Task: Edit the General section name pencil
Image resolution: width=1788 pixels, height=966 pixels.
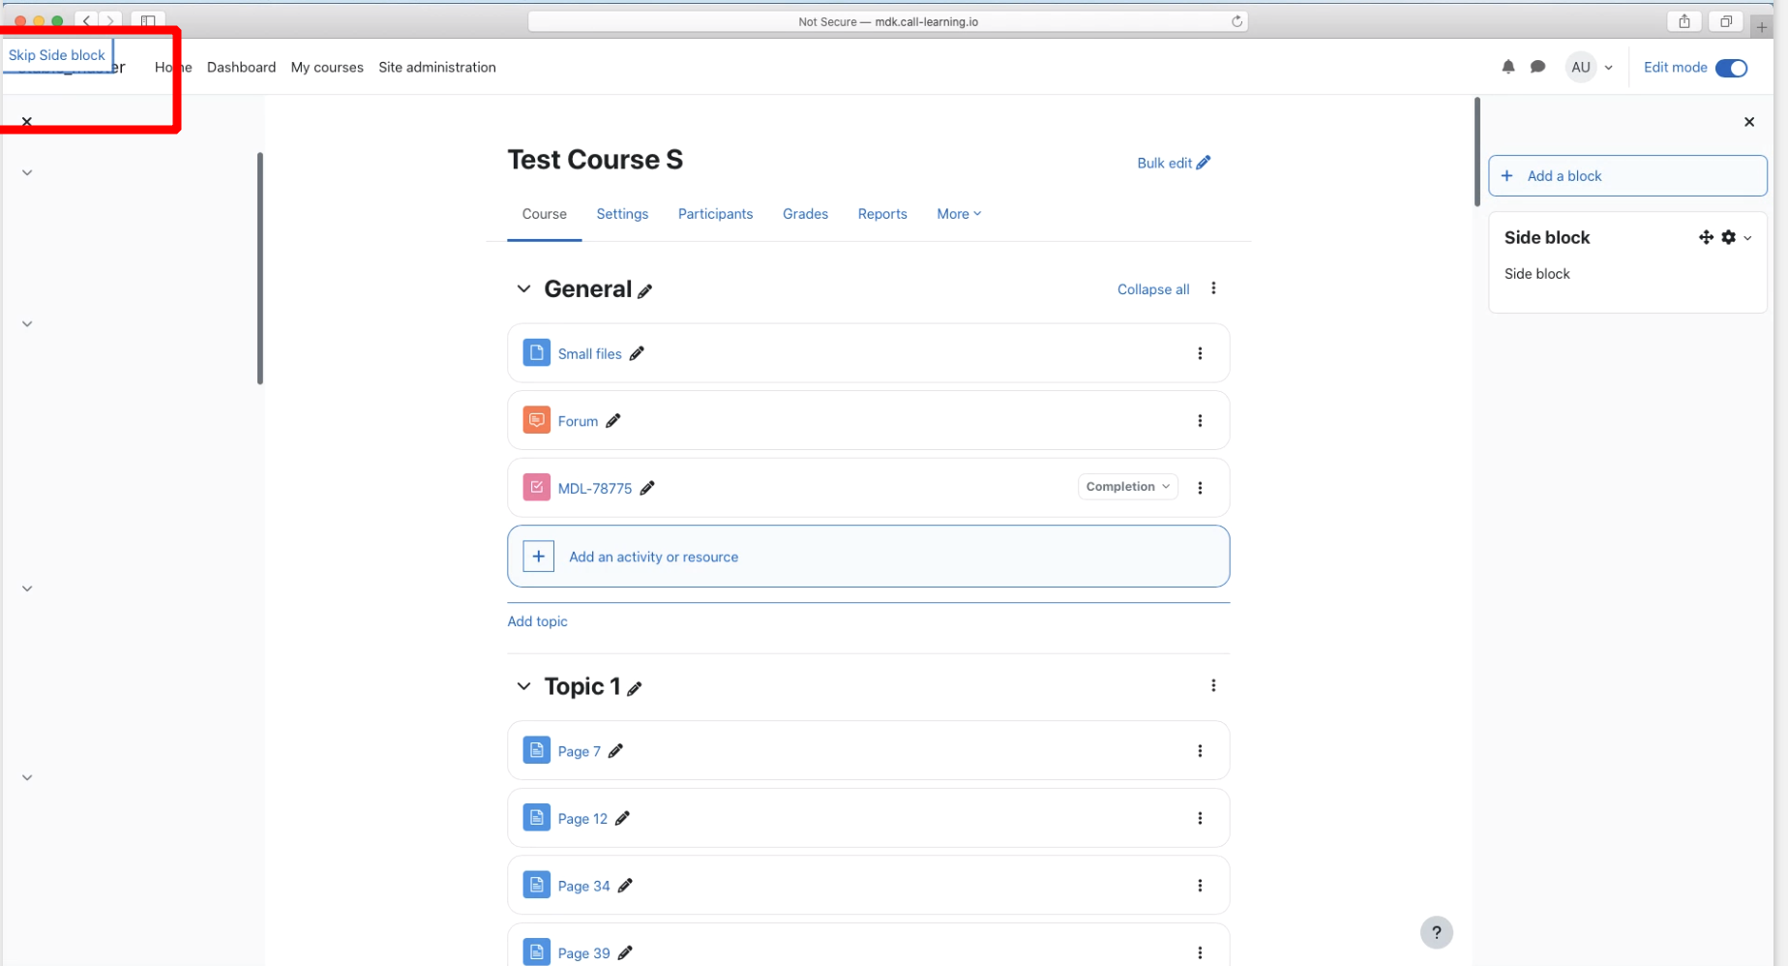Action: [645, 290]
